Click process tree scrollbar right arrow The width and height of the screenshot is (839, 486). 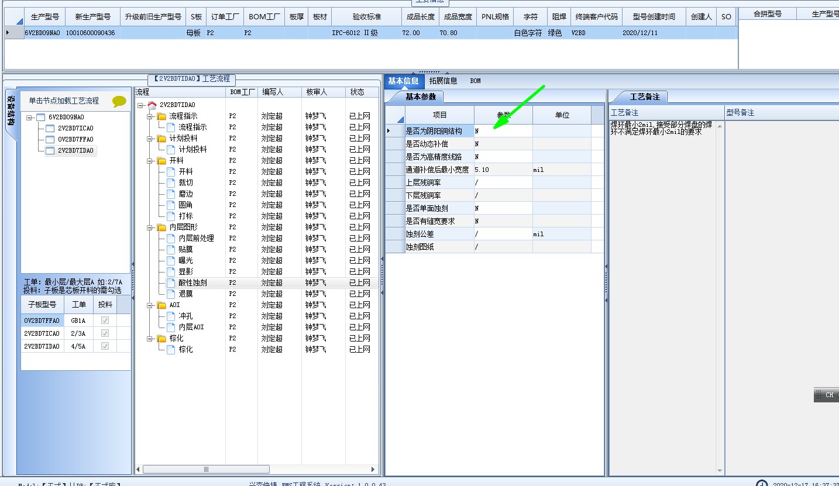tap(373, 470)
